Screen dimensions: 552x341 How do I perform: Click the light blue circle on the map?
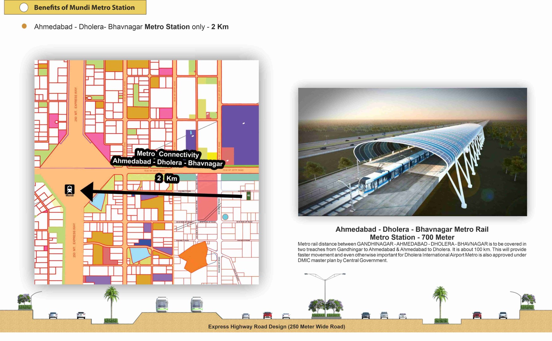[225, 217]
